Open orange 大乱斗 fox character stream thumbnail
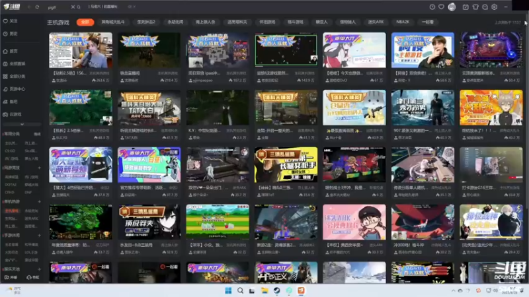 pos(491,108)
